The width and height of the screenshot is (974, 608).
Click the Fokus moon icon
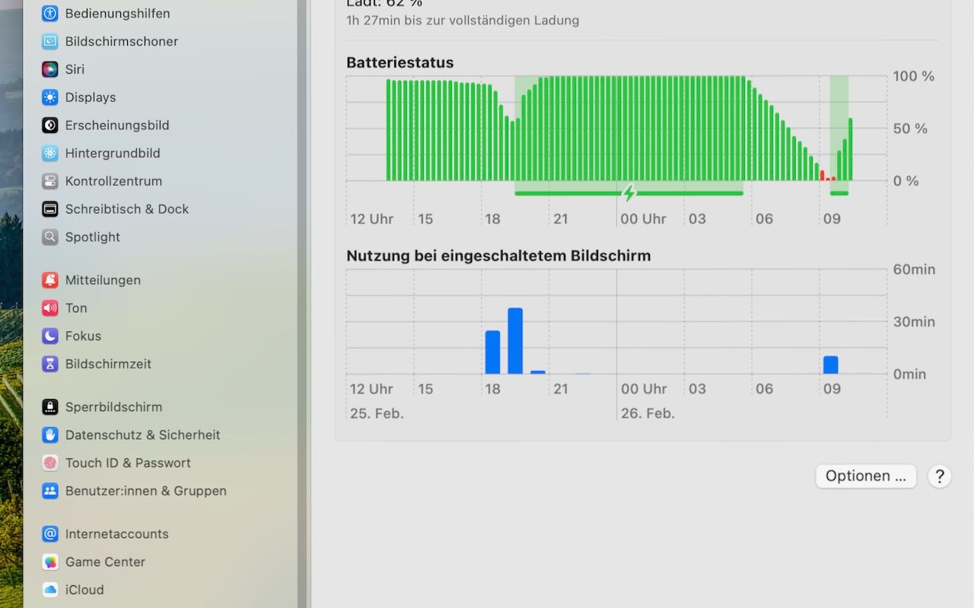point(50,336)
